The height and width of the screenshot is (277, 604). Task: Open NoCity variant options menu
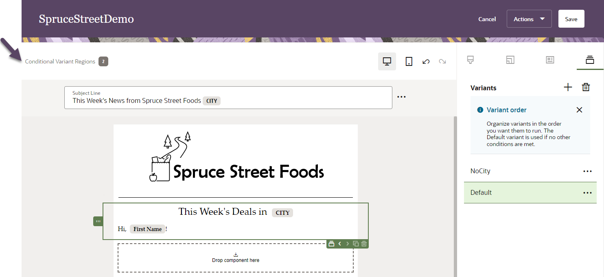tap(587, 171)
